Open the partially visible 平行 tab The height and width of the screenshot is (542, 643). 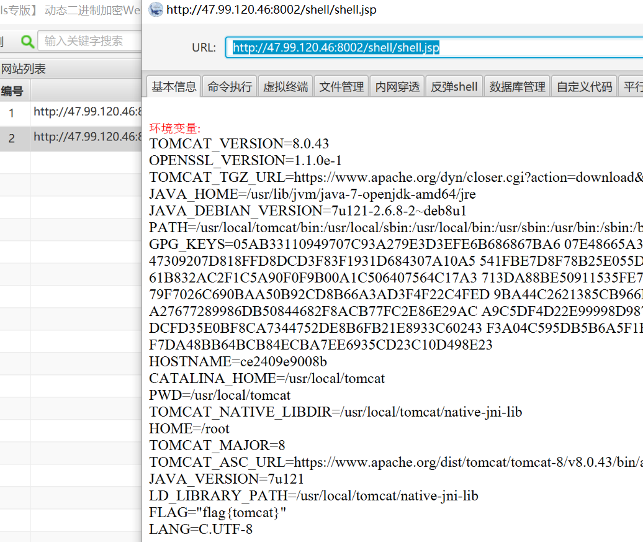(x=632, y=86)
